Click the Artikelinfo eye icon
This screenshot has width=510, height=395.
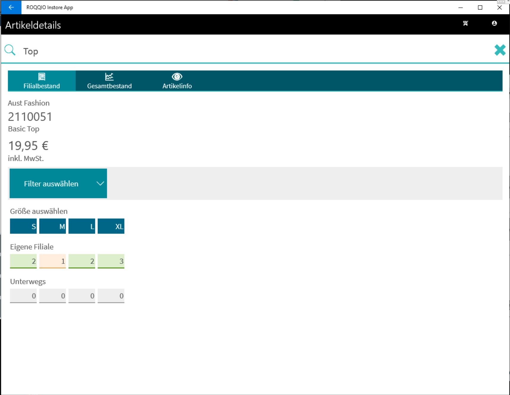(x=177, y=77)
